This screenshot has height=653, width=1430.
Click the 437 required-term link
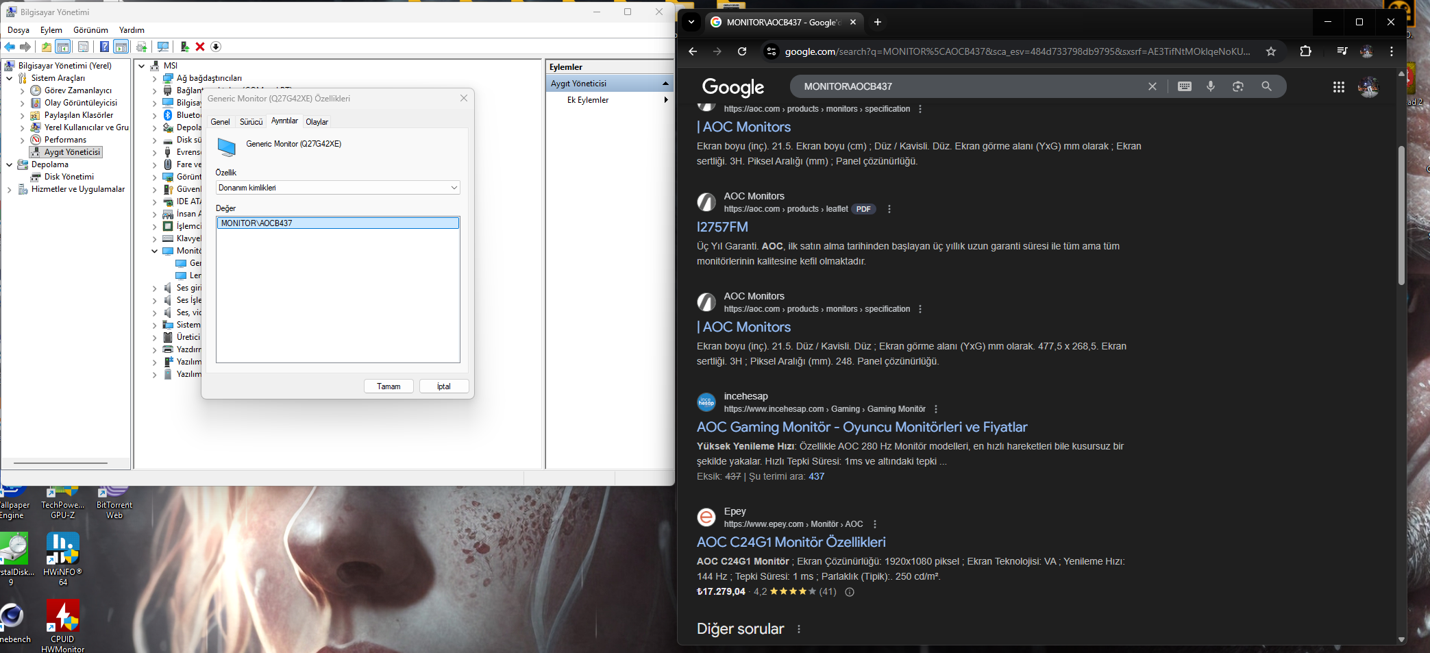pyautogui.click(x=816, y=477)
